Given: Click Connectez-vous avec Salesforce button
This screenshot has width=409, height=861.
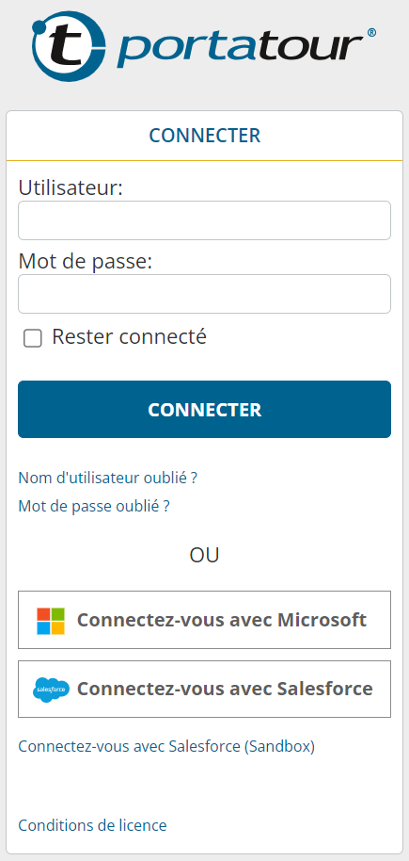Looking at the screenshot, I should [x=205, y=689].
